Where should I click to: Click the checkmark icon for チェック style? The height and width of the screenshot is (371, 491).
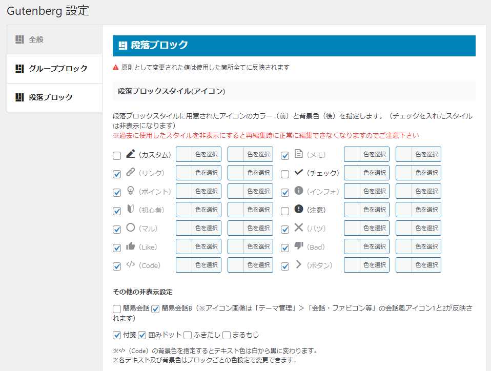click(299, 173)
